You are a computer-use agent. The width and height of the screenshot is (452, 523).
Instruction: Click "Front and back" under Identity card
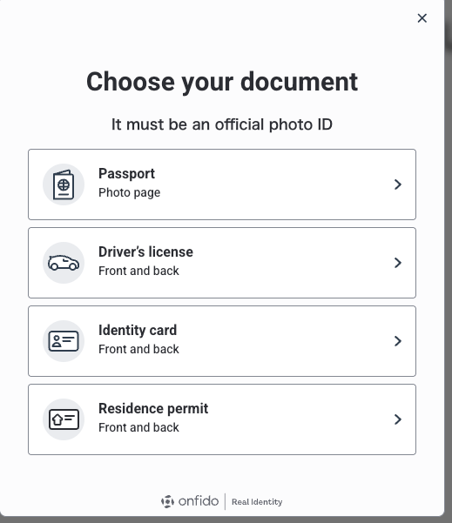click(x=138, y=349)
